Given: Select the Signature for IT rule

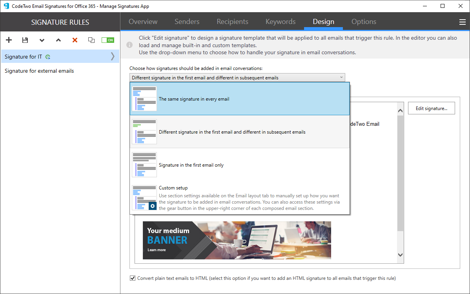Looking at the screenshot, I should point(60,57).
